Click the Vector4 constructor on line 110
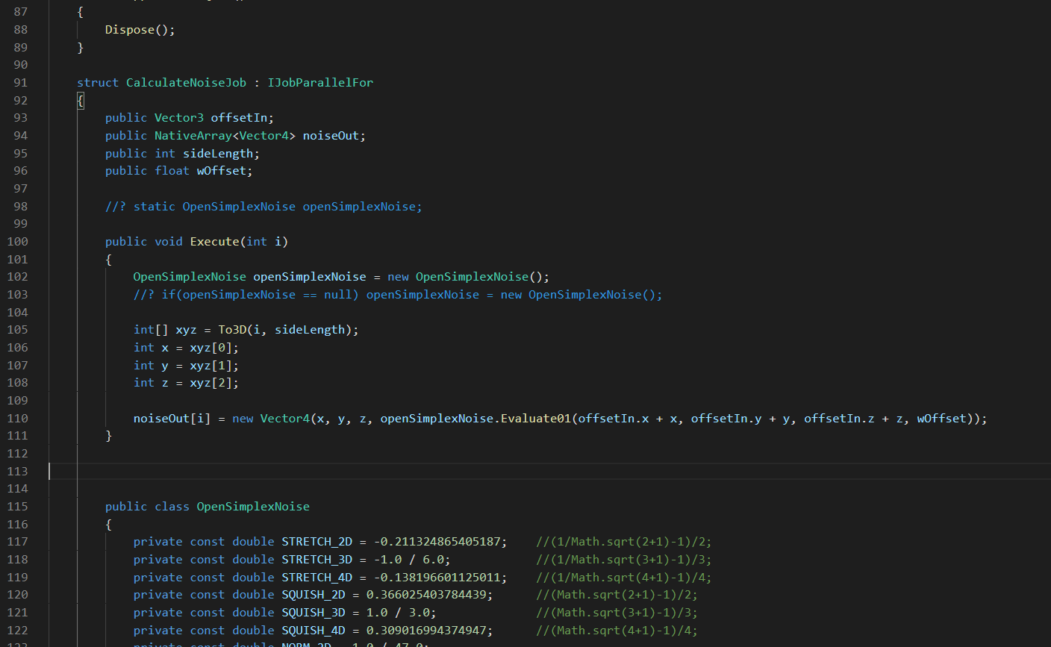 click(x=285, y=419)
